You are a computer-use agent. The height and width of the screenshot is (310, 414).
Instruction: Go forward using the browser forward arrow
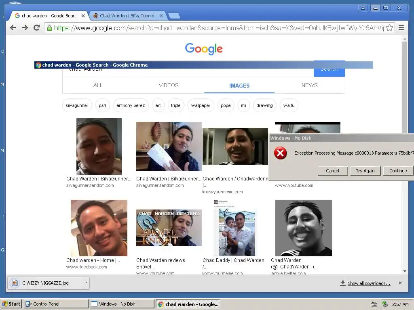tap(25, 28)
